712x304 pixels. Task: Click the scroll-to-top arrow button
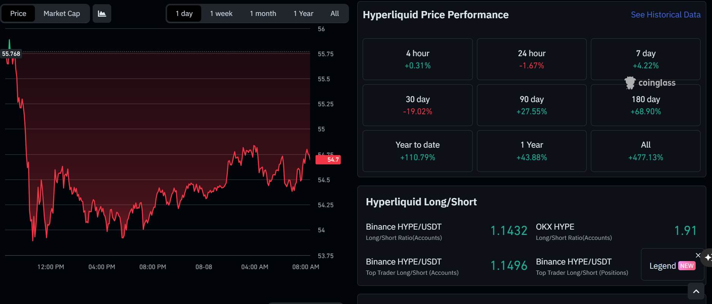[696, 291]
